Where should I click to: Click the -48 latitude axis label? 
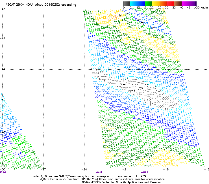coord(3,132)
